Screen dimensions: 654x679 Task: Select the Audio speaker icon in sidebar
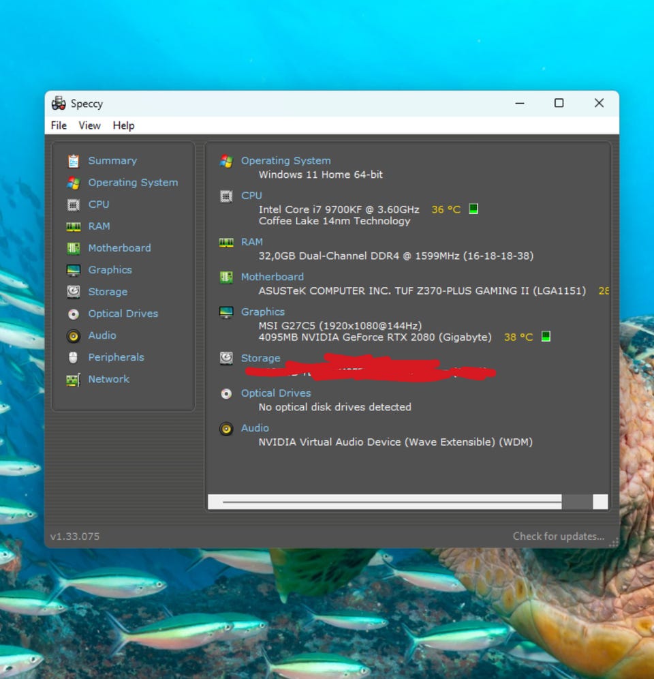(x=74, y=335)
